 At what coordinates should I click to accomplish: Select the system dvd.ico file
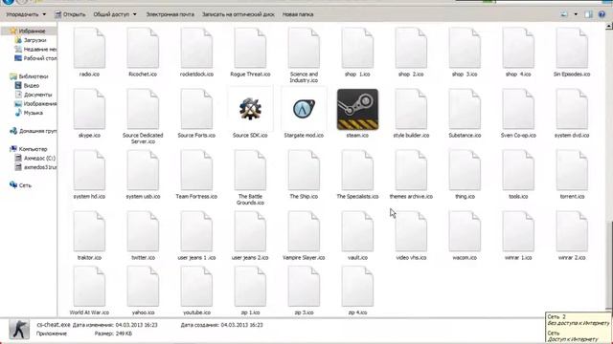coord(572,113)
